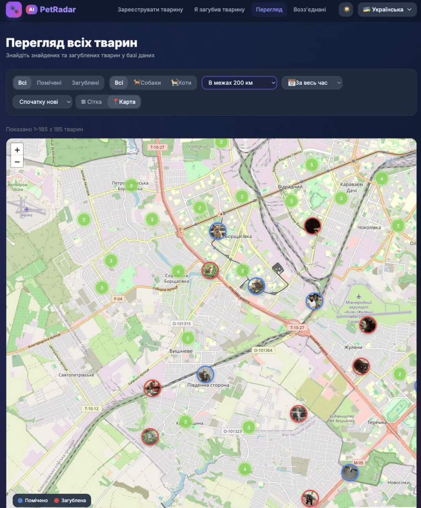Click the cluster marker showing 5 animals
421x508 pixels.
pyautogui.click(x=312, y=165)
